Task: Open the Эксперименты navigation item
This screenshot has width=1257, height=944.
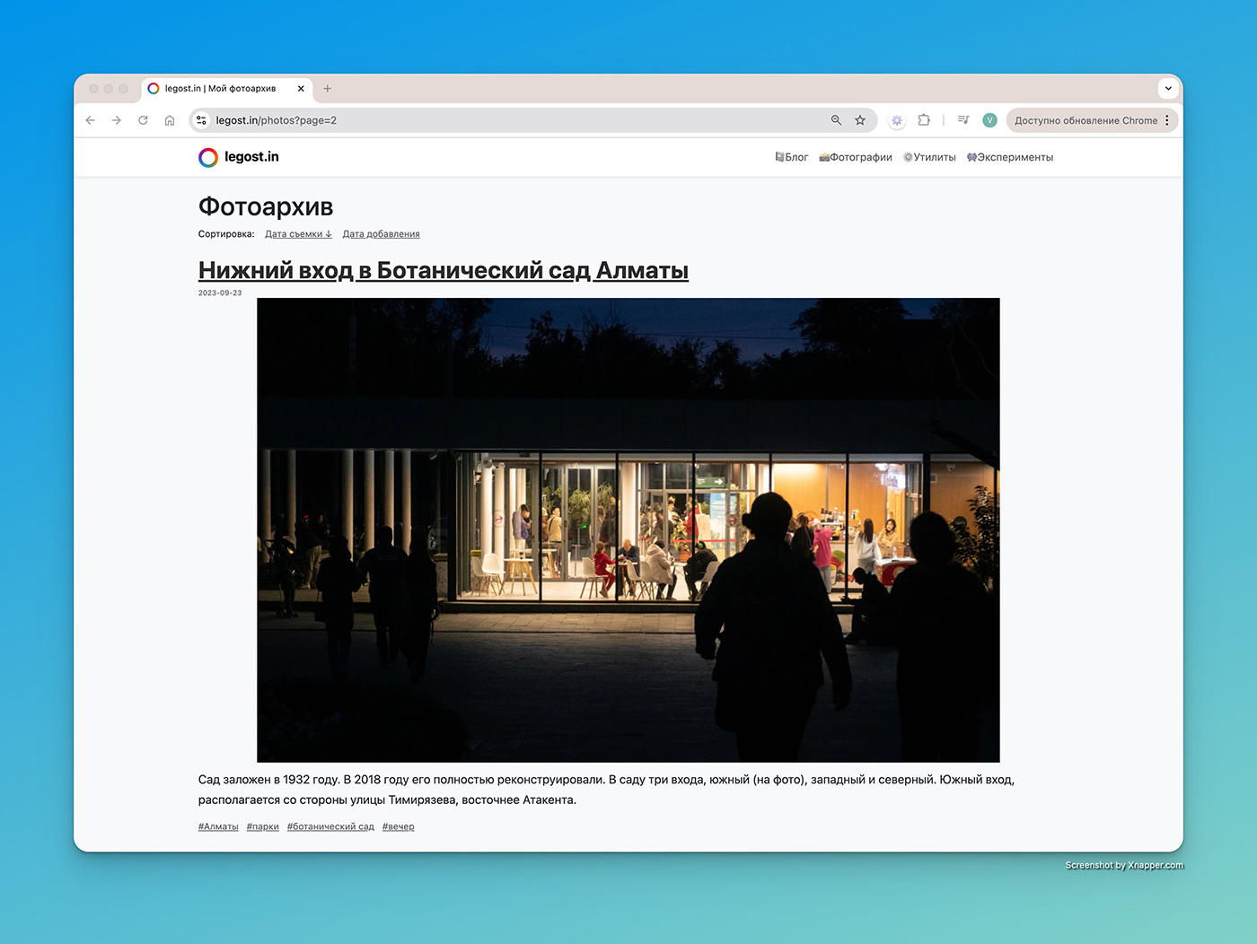Action: tap(1010, 157)
